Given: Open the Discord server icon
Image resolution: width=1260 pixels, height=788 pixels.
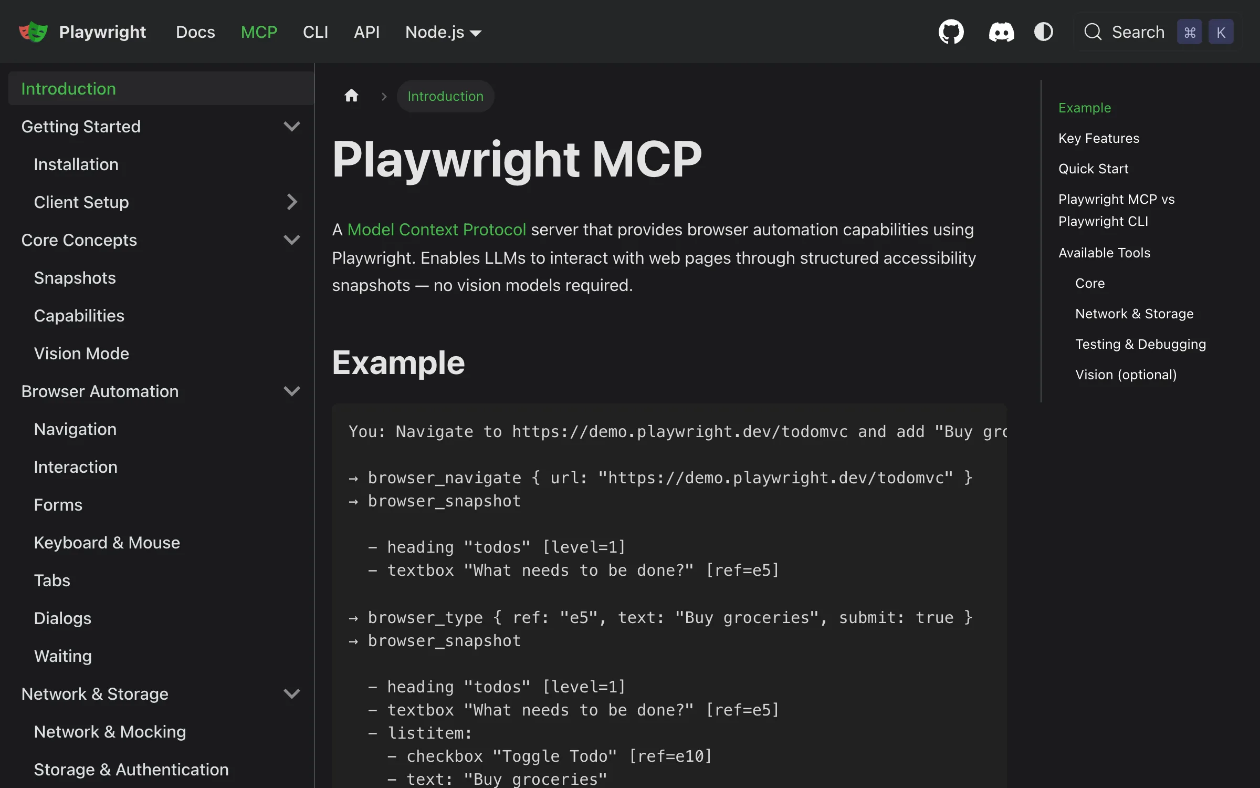Looking at the screenshot, I should [1001, 32].
